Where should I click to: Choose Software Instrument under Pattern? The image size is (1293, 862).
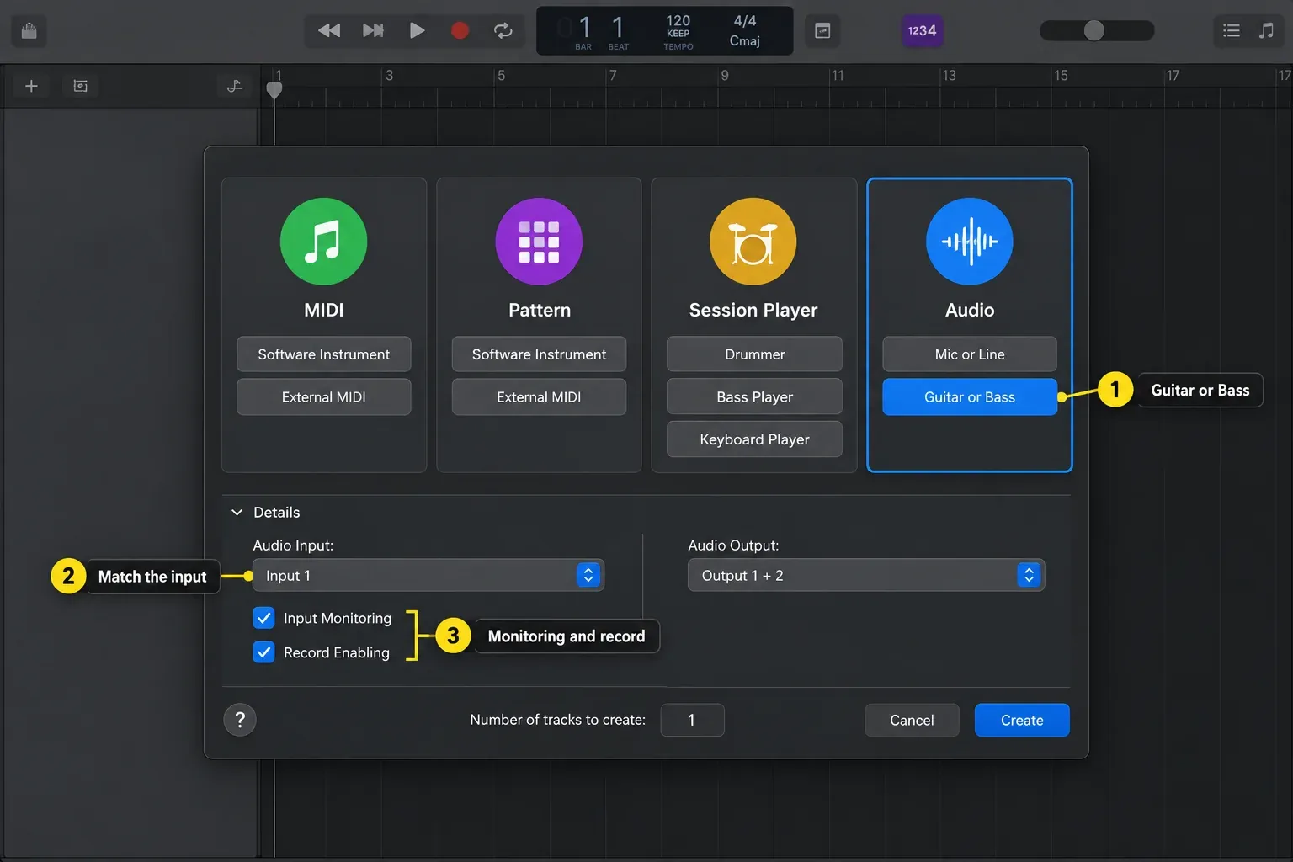click(x=540, y=354)
